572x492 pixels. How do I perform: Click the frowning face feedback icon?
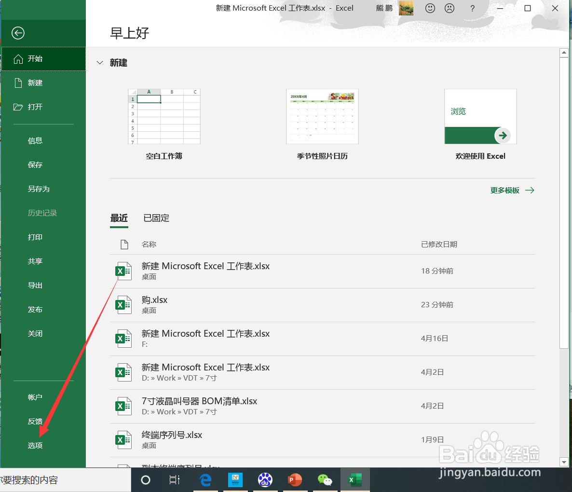point(449,8)
